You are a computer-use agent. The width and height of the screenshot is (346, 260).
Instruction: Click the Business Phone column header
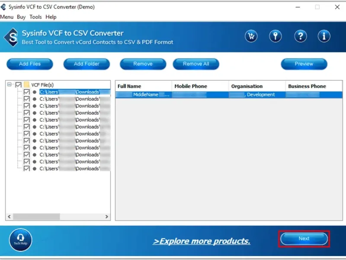click(x=314, y=86)
